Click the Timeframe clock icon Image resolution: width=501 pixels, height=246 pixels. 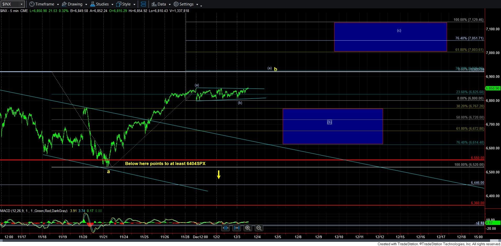[x=32, y=4]
